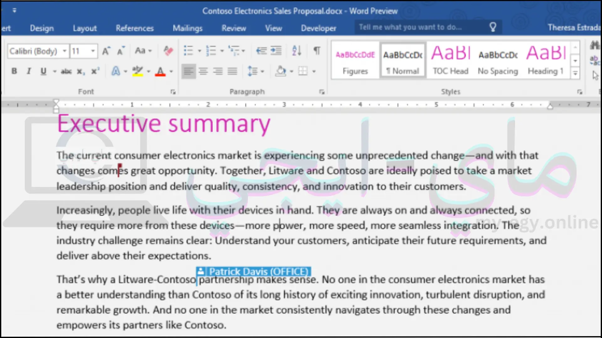
Task: Enable Italic text formatting
Action: coord(28,71)
